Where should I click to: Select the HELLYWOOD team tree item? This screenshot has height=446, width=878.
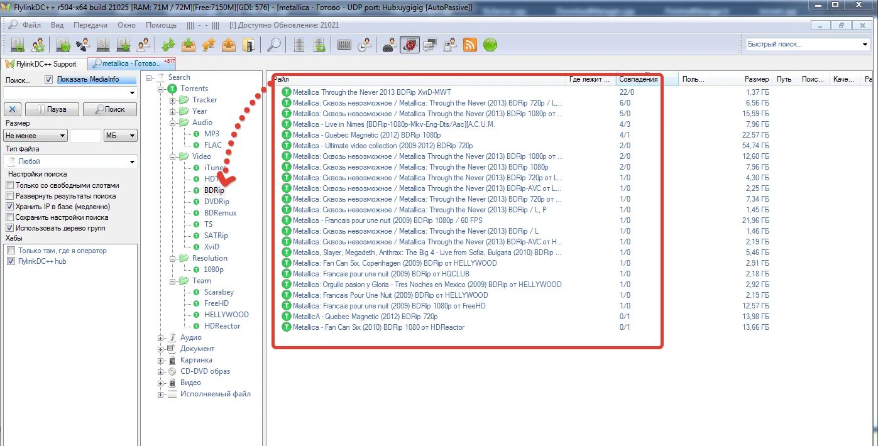[x=226, y=315]
